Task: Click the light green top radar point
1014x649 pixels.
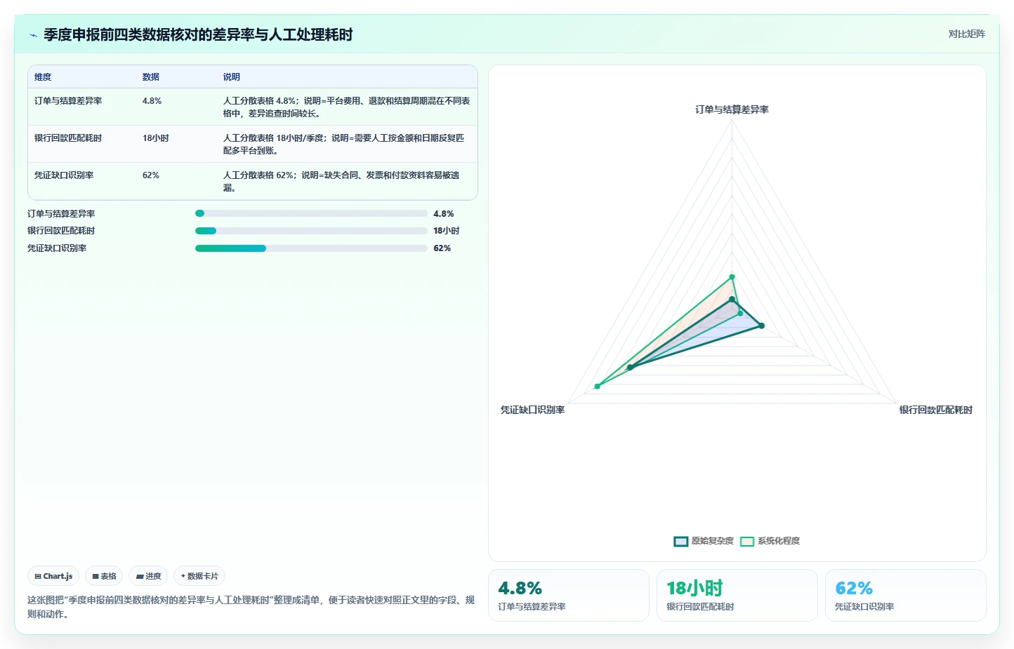Action: point(732,277)
